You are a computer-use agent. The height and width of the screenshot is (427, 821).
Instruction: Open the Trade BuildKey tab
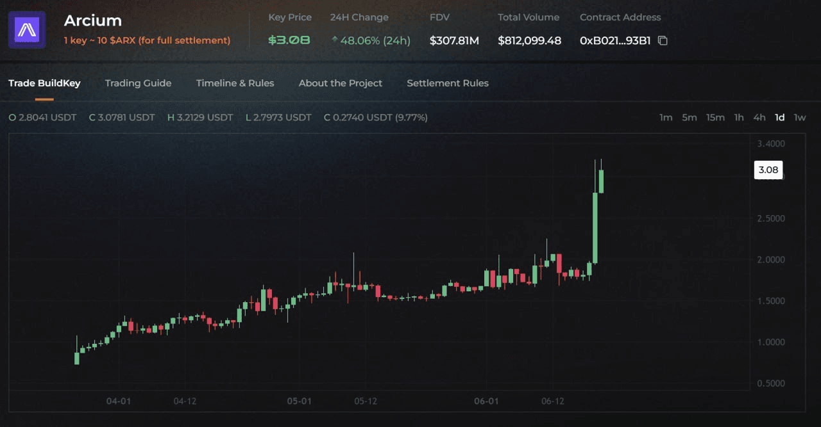coord(44,83)
